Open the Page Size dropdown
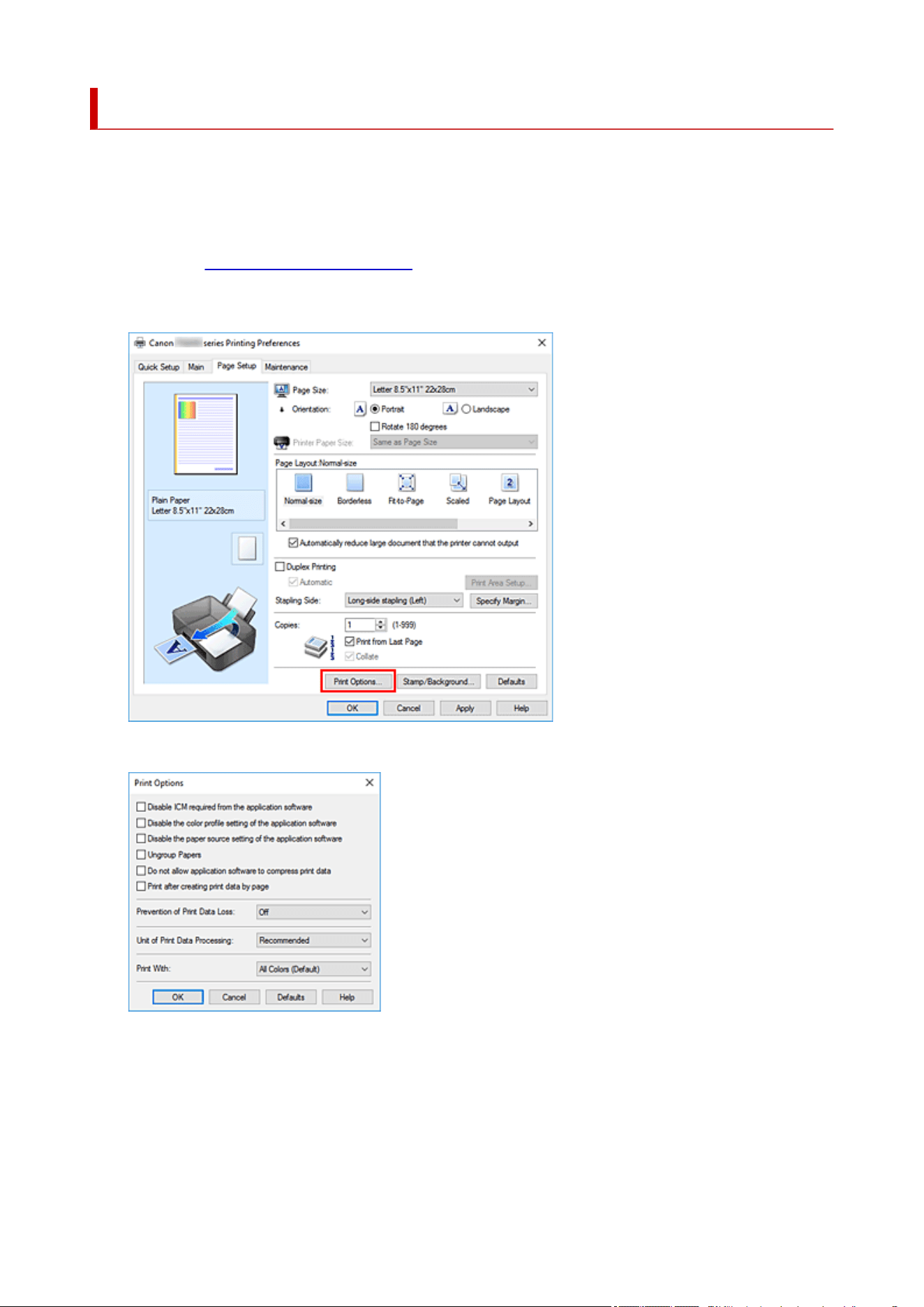The width and height of the screenshot is (924, 1307). (454, 390)
